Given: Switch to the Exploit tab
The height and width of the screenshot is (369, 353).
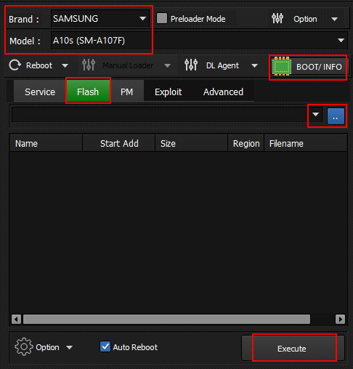Looking at the screenshot, I should point(168,92).
